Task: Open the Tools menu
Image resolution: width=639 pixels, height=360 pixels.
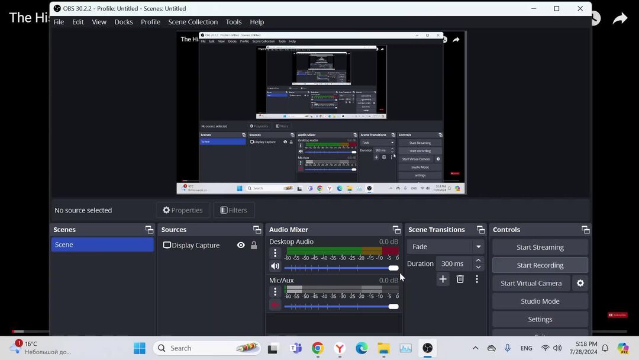Action: coord(234,22)
